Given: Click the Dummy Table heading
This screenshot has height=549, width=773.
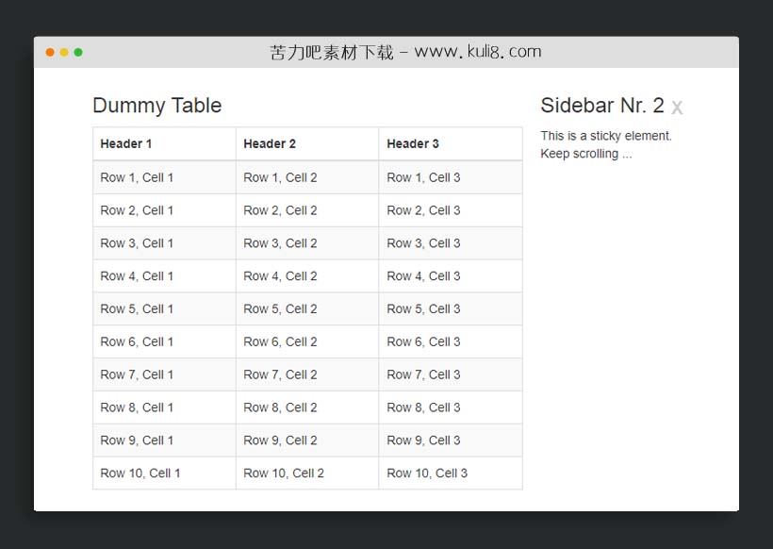Looking at the screenshot, I should click(156, 106).
